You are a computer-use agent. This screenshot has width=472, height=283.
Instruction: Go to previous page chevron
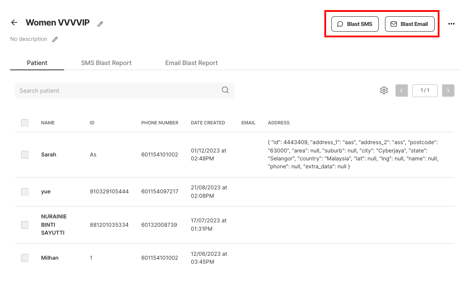pos(402,91)
